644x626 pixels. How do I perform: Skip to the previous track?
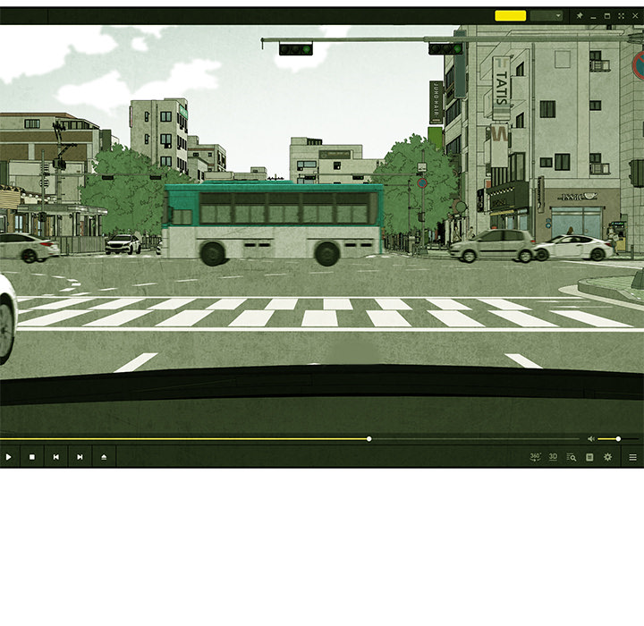tap(55, 457)
